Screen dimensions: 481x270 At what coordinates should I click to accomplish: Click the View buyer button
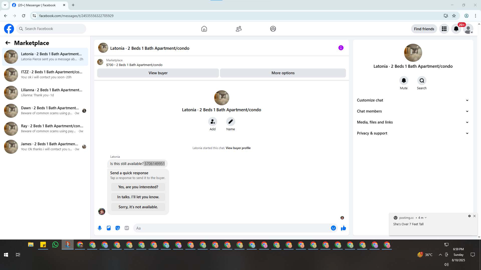[x=158, y=73]
